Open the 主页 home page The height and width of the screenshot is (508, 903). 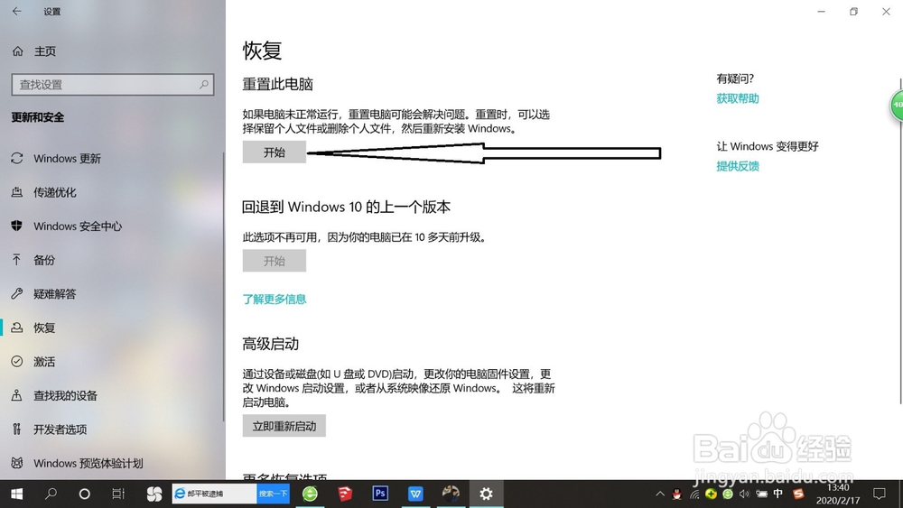click(34, 51)
